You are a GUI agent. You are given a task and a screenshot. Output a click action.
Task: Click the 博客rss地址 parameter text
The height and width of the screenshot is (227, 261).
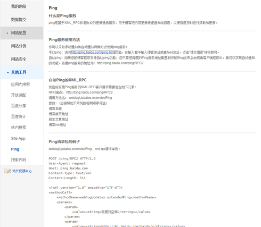coord(58,125)
